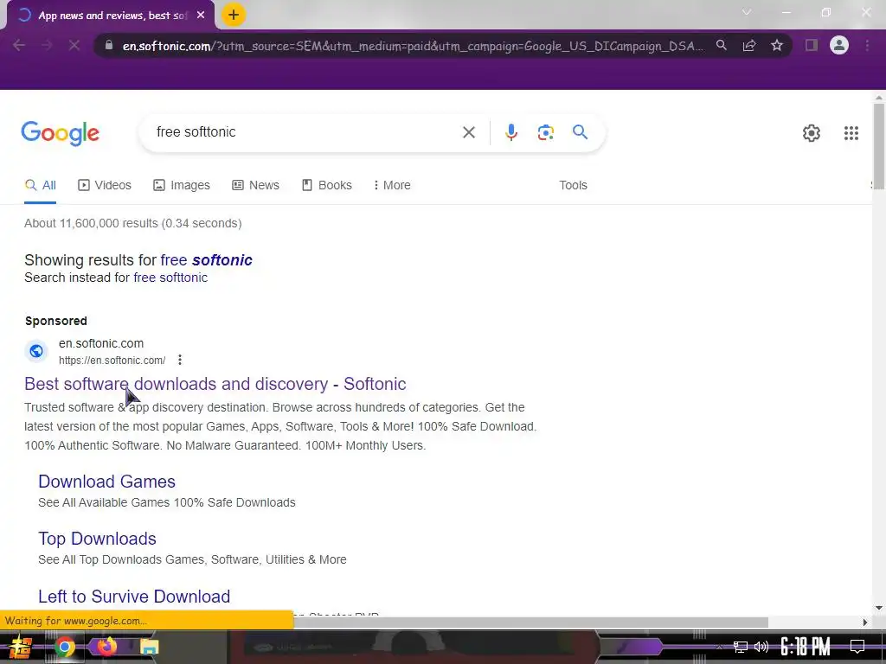Click the en.softonic.com globe favicon
Image resolution: width=886 pixels, height=664 pixels.
pyautogui.click(x=36, y=351)
